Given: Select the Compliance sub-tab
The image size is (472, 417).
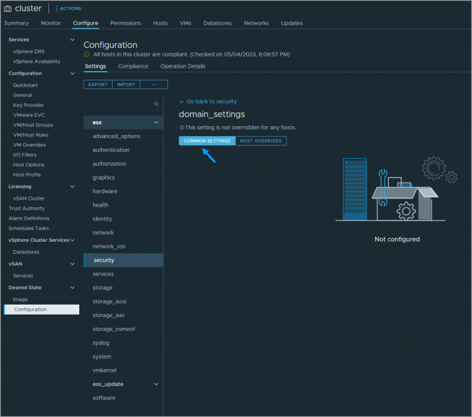Looking at the screenshot, I should pyautogui.click(x=133, y=66).
